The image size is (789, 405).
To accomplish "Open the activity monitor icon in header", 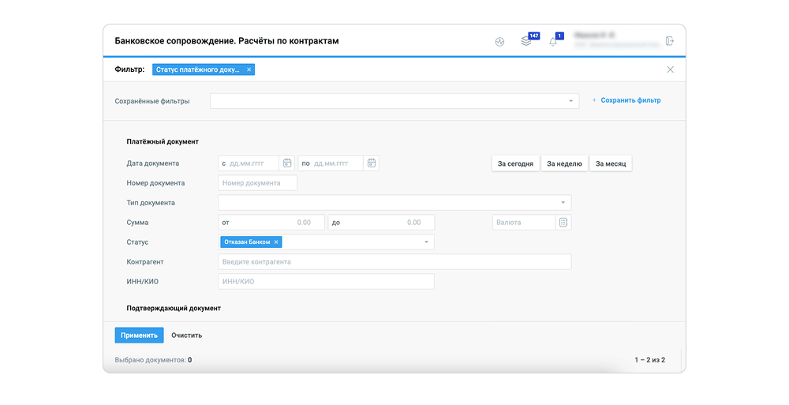I will (x=499, y=42).
